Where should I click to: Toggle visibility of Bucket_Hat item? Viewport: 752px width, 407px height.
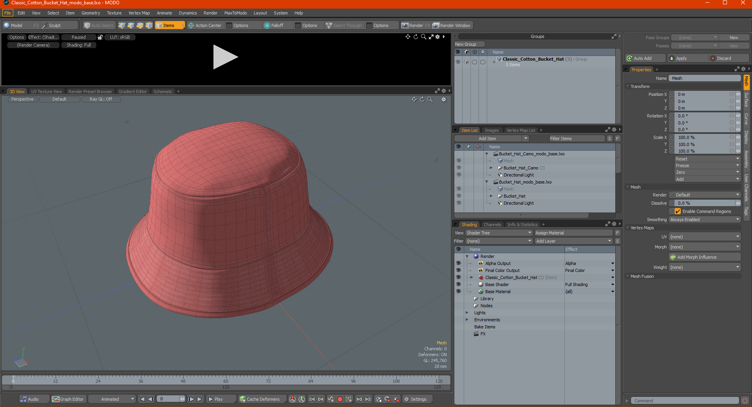pyautogui.click(x=458, y=196)
